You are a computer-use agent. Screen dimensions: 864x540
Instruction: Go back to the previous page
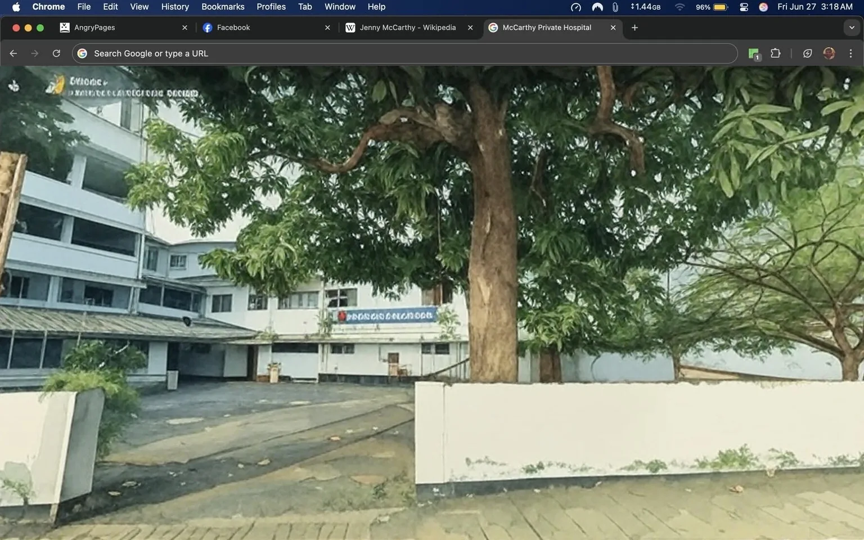tap(13, 53)
